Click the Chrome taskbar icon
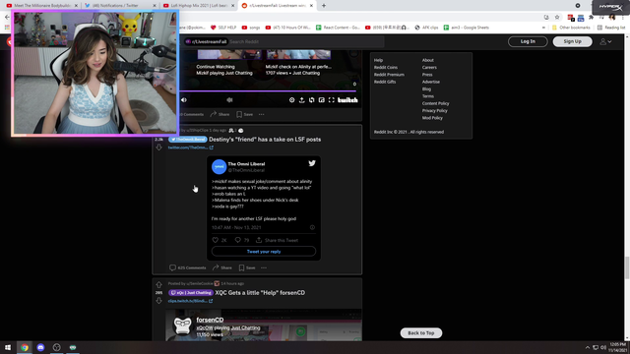 point(25,347)
